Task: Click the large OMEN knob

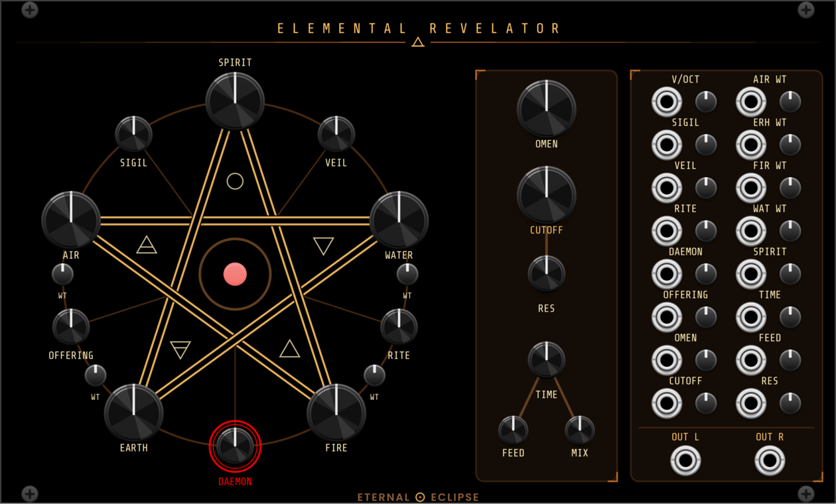Action: tap(547, 109)
